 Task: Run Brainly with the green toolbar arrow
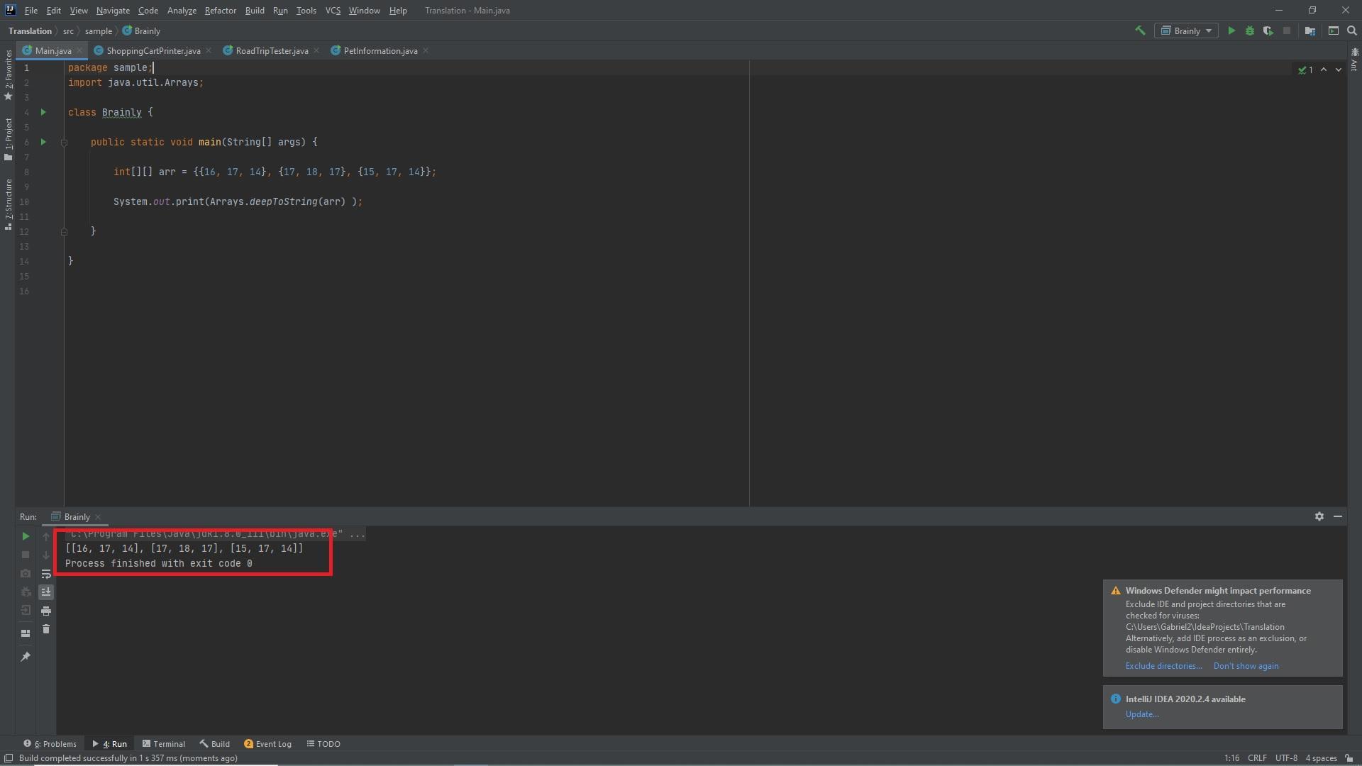point(1231,30)
